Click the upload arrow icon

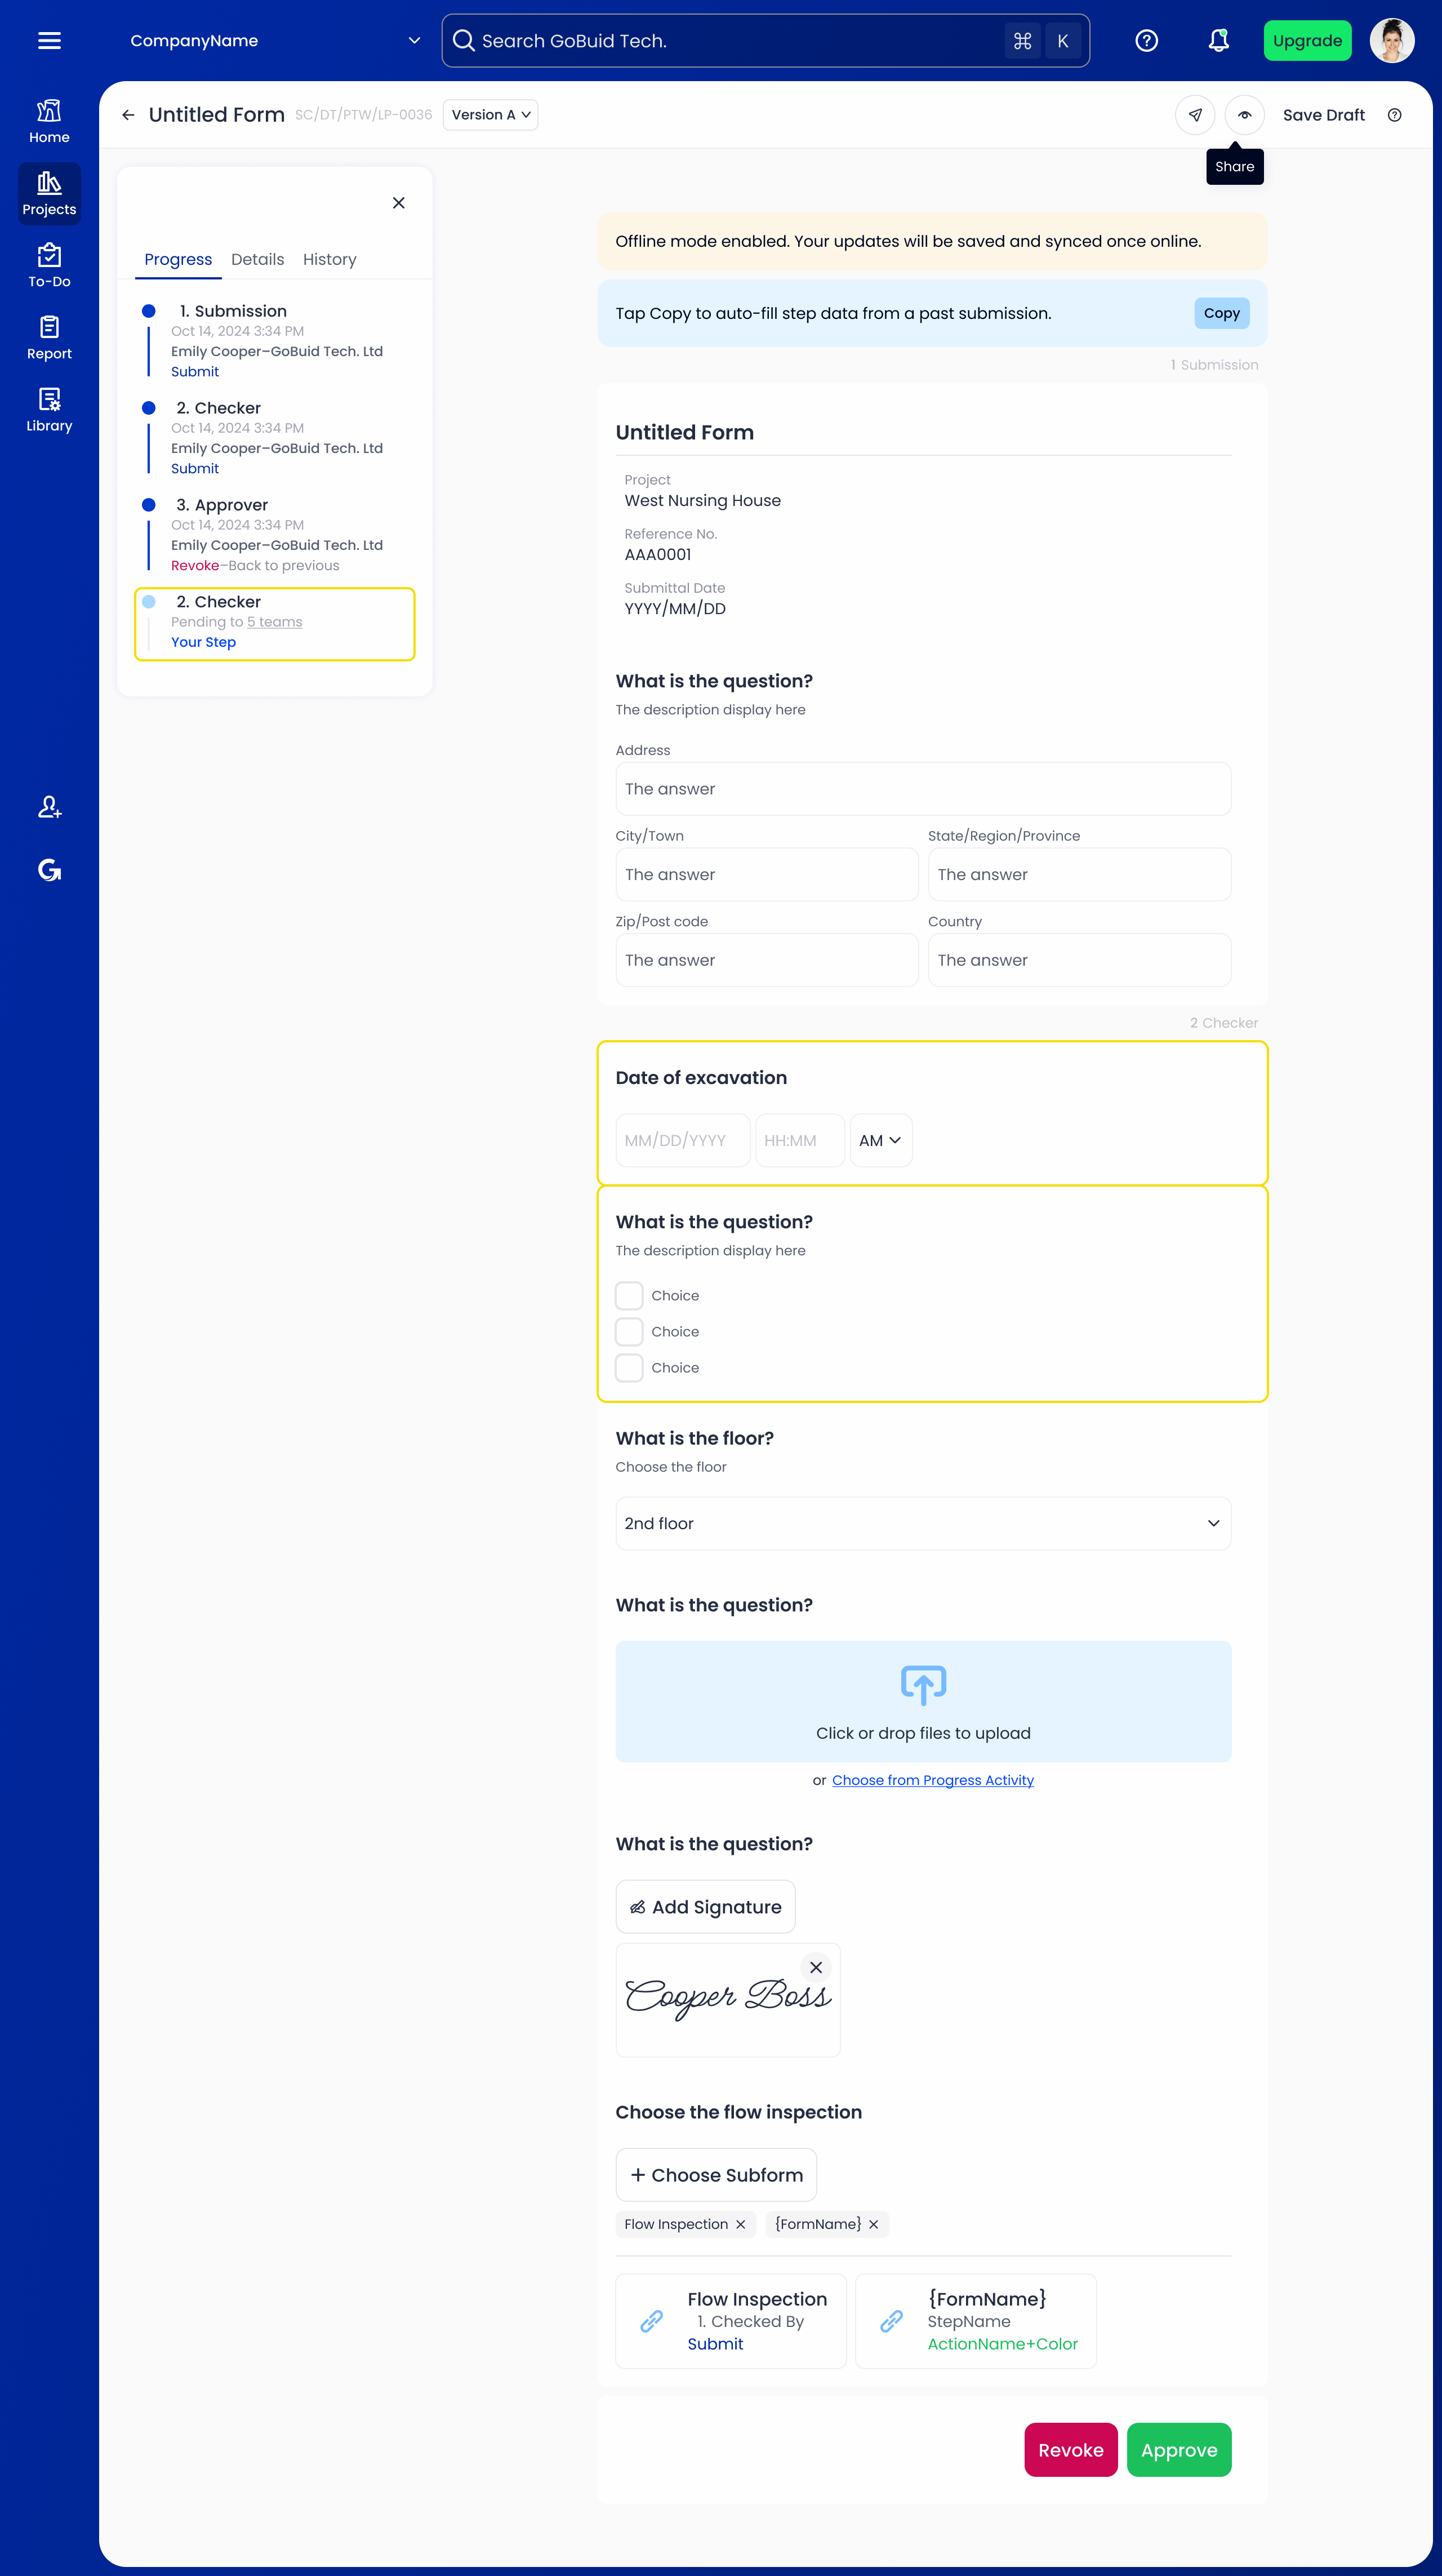pyautogui.click(x=923, y=1685)
